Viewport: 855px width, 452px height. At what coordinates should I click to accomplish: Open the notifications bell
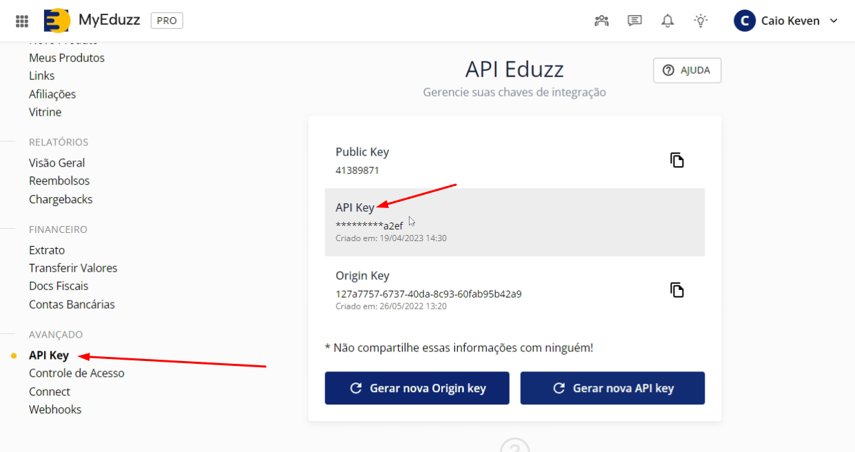coord(667,21)
